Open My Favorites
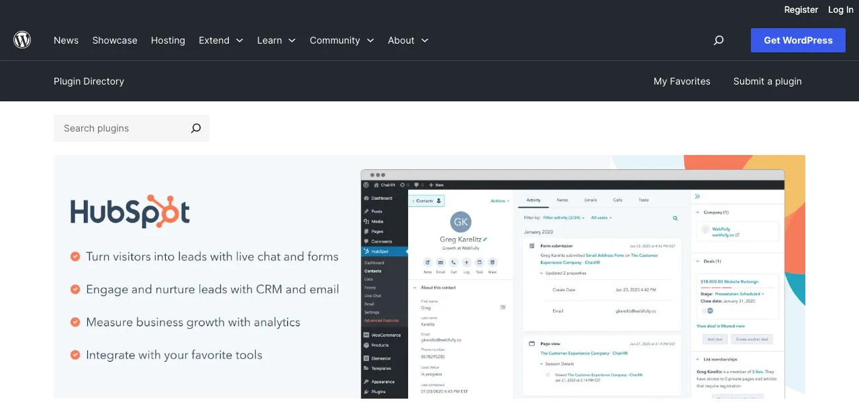 (682, 81)
